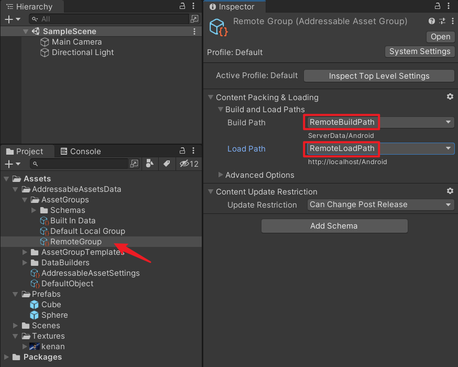Open the preset selector icon in Inspector

(442, 21)
